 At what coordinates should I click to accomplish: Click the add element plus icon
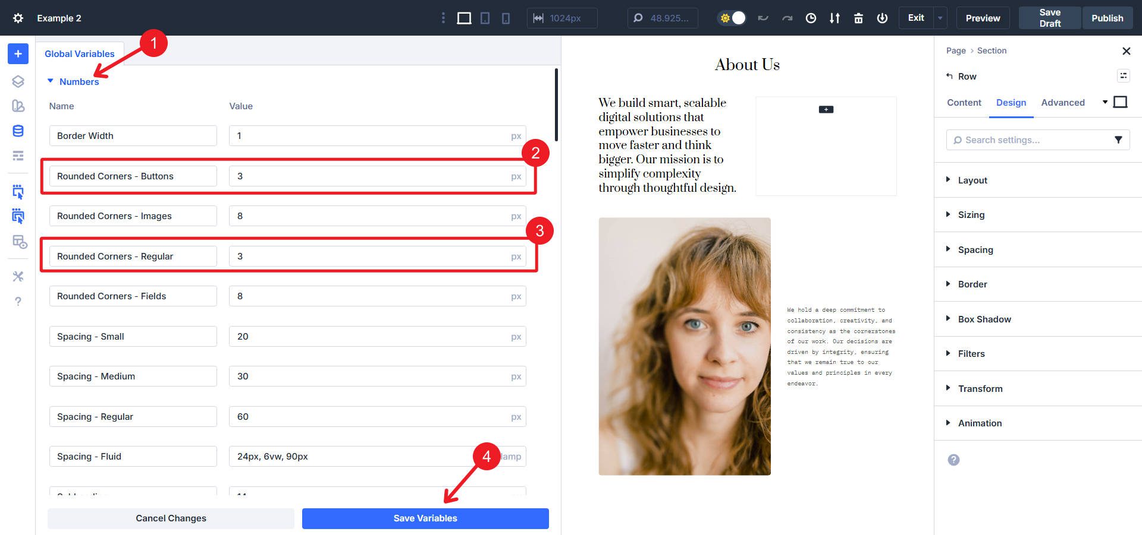[18, 53]
